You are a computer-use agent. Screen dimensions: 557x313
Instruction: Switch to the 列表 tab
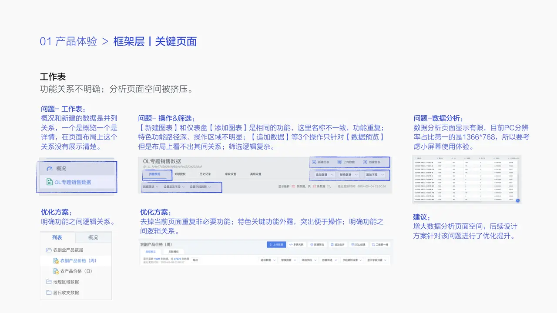coord(57,237)
